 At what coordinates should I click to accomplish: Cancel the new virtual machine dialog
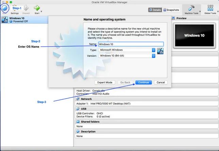click(x=161, y=82)
